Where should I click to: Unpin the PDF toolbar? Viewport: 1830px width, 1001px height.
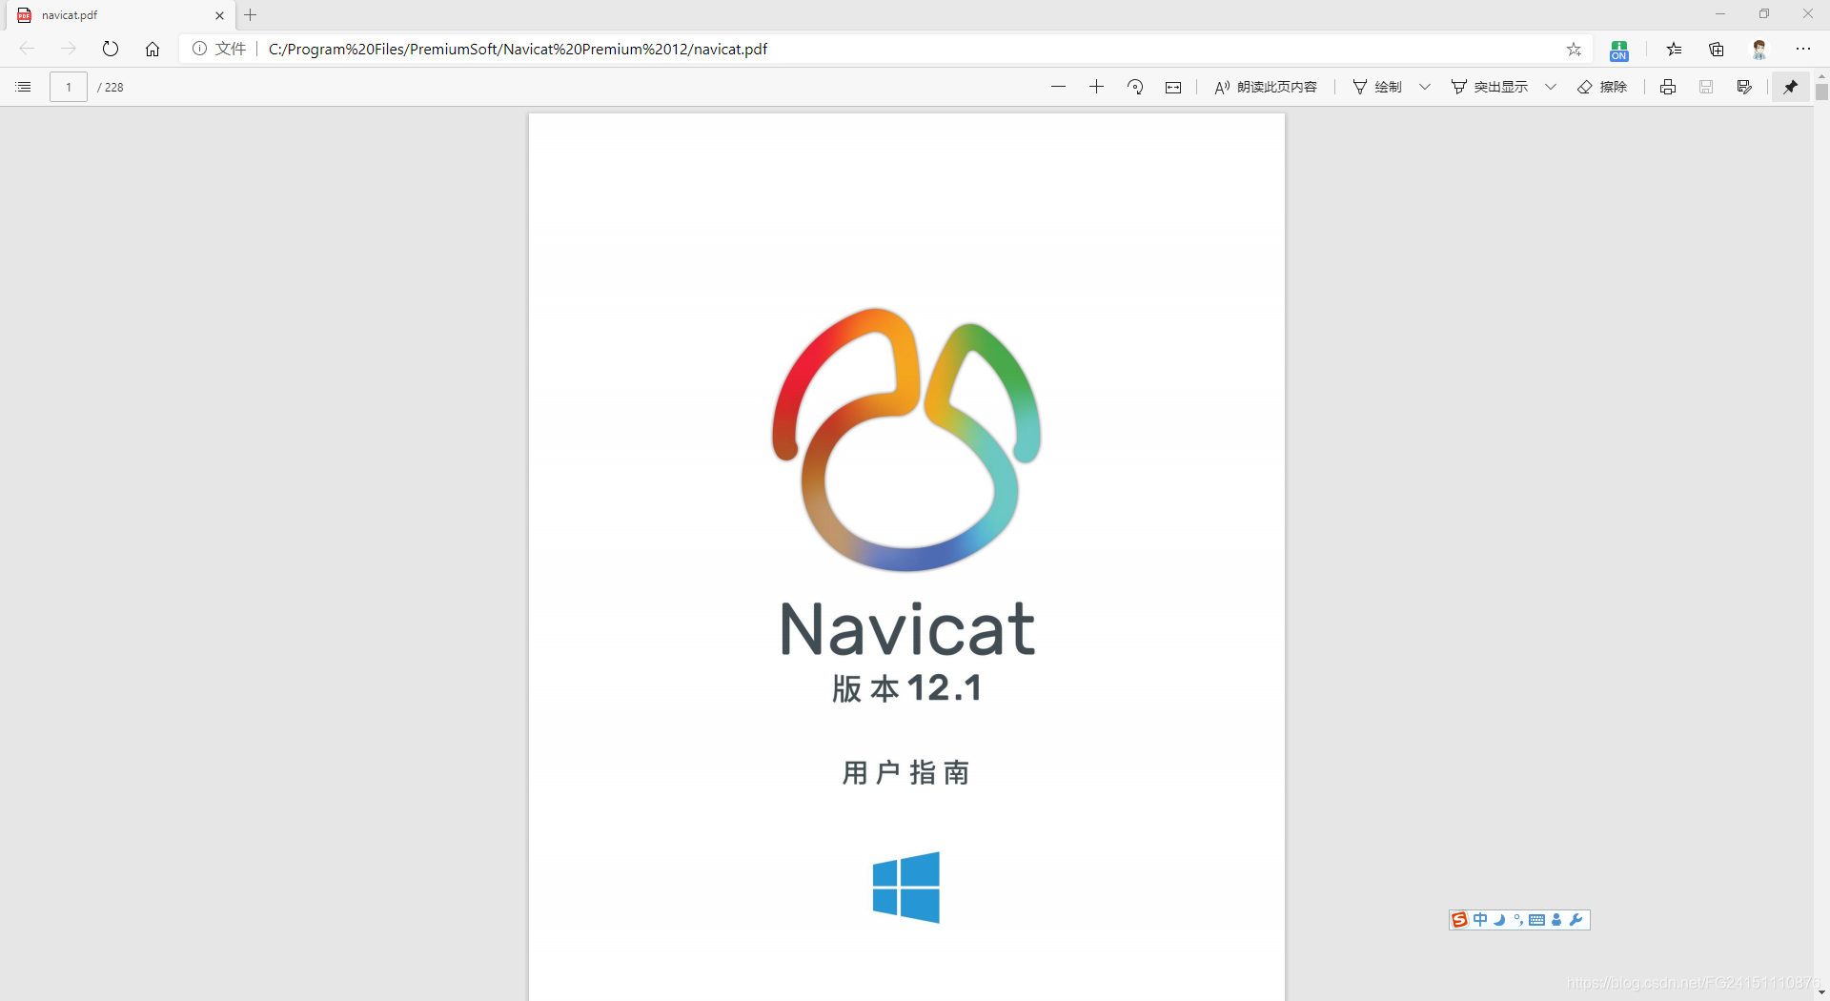coord(1791,87)
